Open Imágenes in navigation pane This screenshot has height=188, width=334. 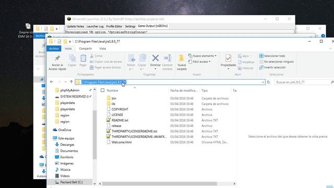(x=67, y=163)
